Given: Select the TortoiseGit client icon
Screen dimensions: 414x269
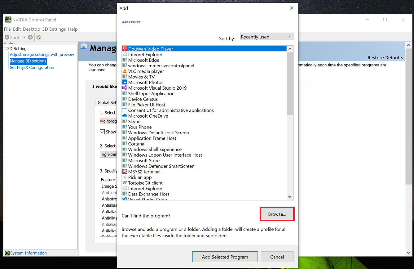Looking at the screenshot, I should click(125, 183).
